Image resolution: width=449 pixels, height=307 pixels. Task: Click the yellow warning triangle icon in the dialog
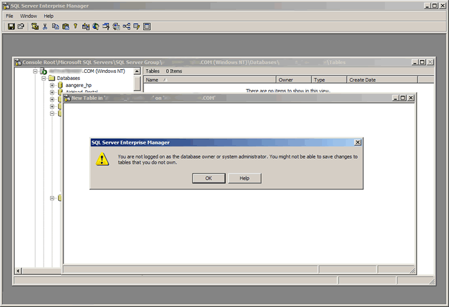(x=102, y=159)
